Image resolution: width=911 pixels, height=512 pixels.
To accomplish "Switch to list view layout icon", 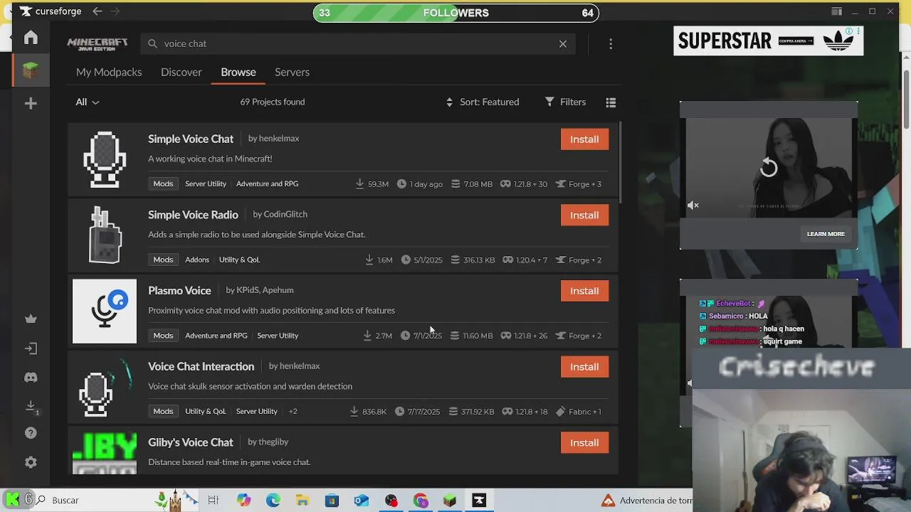I will click(x=611, y=102).
